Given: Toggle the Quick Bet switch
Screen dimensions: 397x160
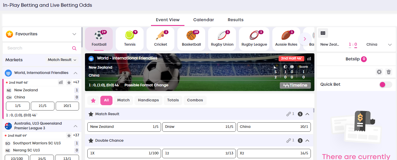Looking at the screenshot, I should (x=386, y=85).
